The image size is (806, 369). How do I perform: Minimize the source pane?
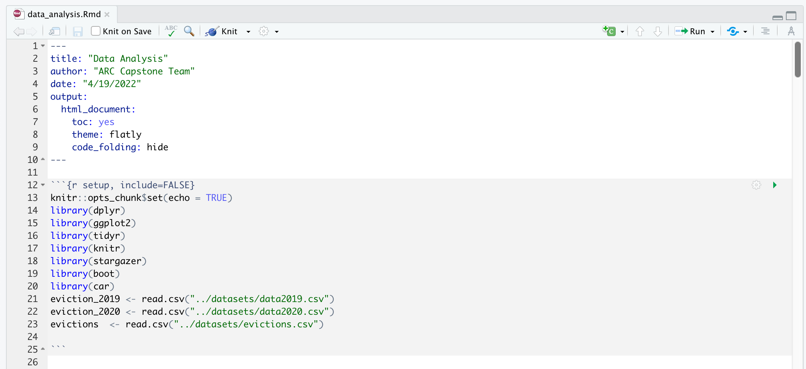(778, 17)
